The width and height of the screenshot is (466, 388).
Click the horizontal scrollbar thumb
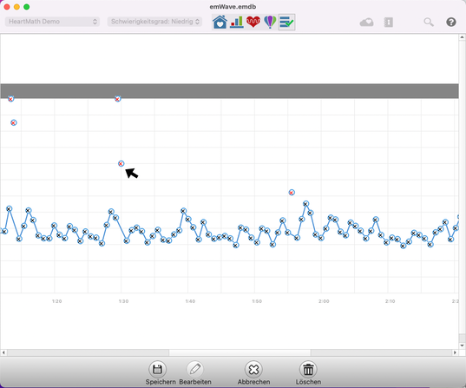[240, 352]
